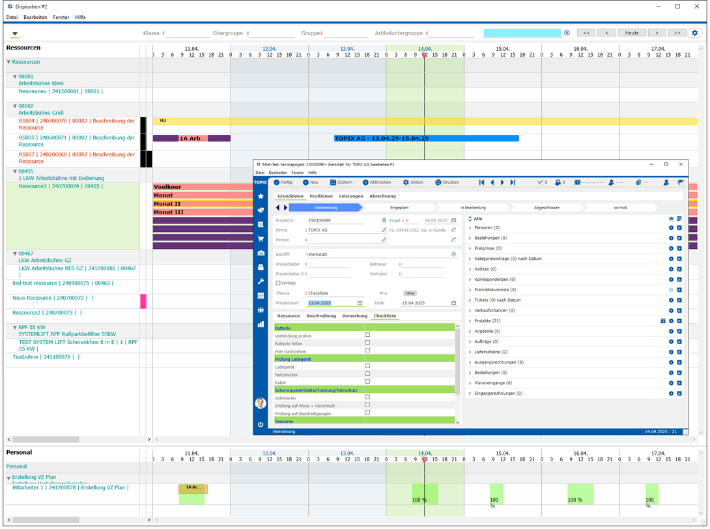This screenshot has height=529, width=710.
Task: Click the Heute button
Action: point(632,33)
